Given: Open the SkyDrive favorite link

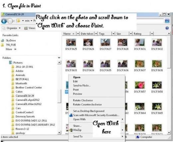Looking at the screenshot, I should pyautogui.click(x=11, y=41).
